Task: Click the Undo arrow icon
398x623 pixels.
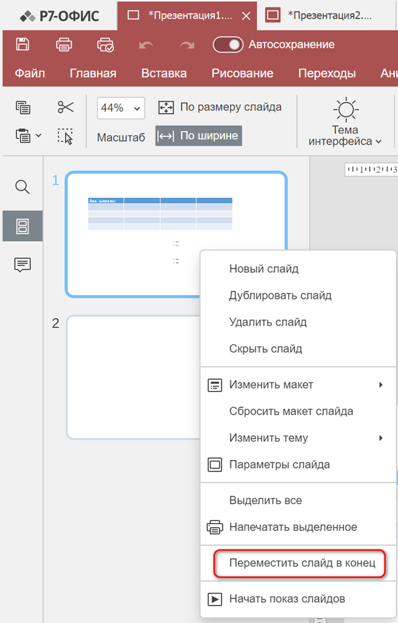Action: tap(146, 45)
